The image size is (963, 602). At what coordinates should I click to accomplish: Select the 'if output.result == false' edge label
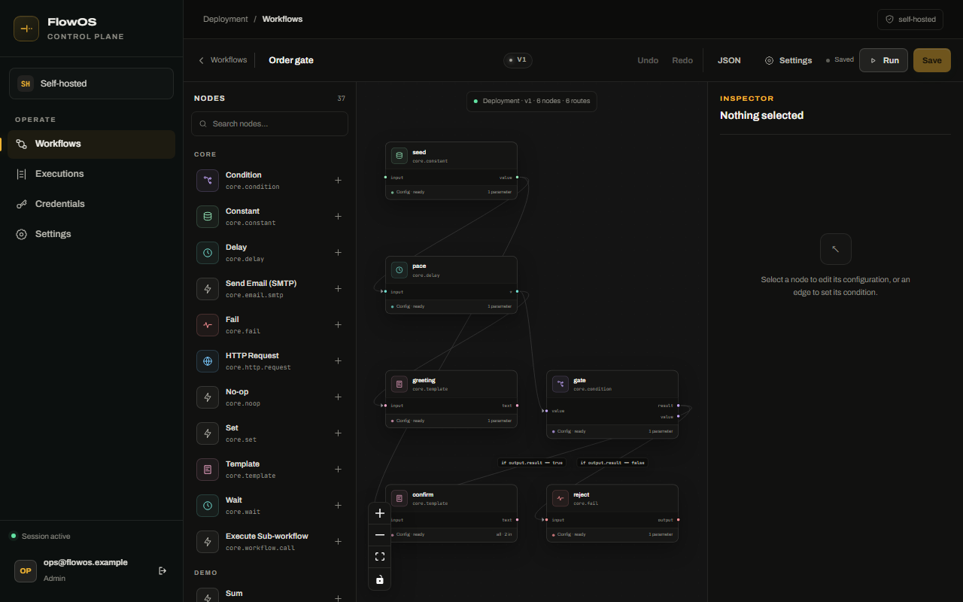coord(612,463)
